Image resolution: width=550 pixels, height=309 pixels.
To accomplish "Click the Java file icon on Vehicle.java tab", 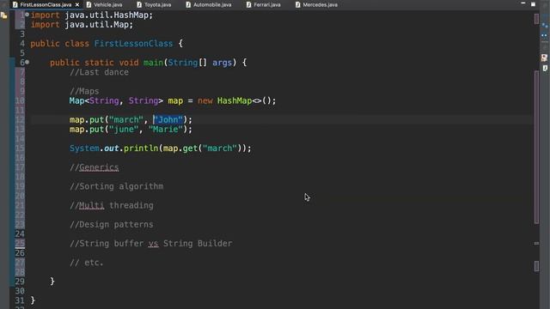I will coord(89,4).
